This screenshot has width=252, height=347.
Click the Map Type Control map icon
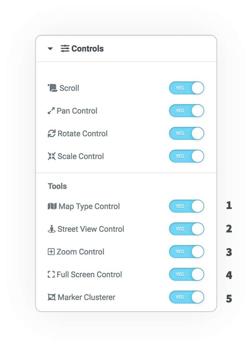[x=52, y=206]
